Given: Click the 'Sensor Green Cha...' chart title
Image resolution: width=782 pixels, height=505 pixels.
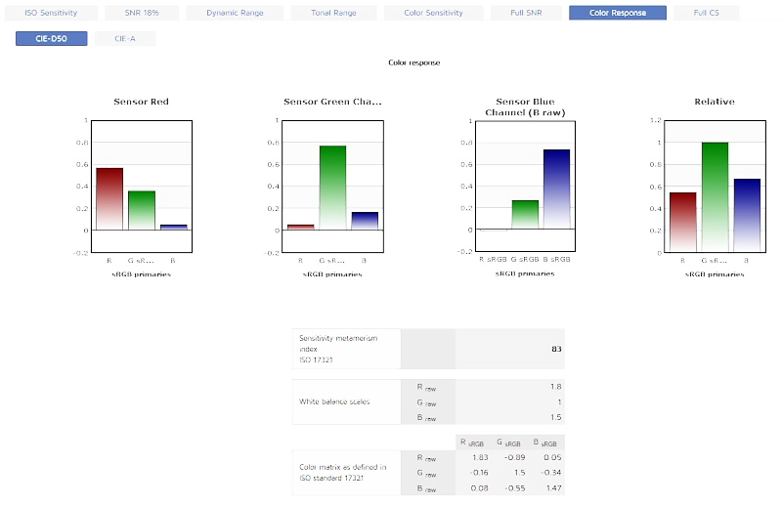Looking at the screenshot, I should coord(332,102).
